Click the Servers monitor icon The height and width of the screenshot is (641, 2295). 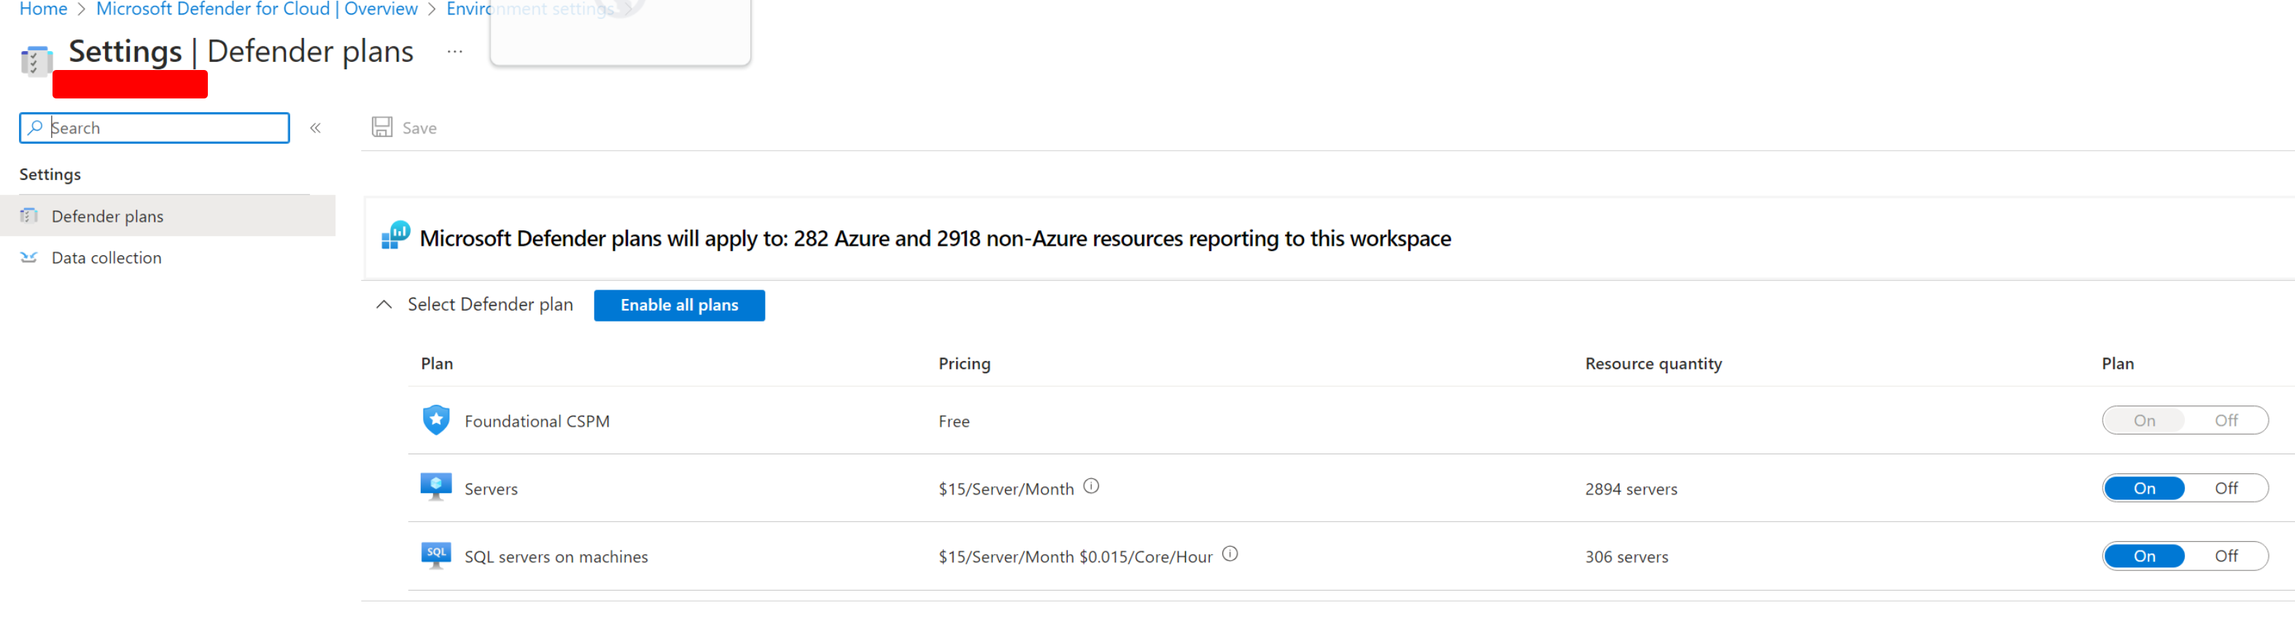tap(435, 487)
